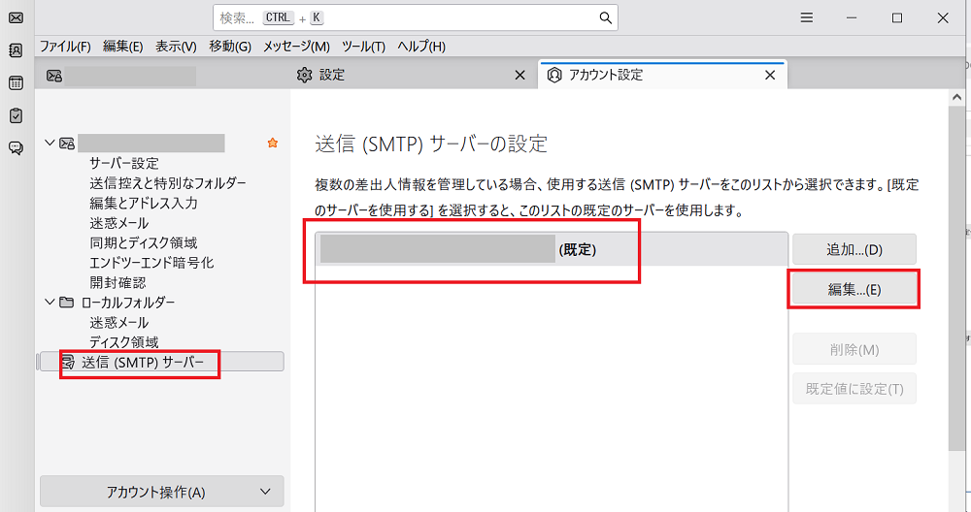Open the Address Book space
Viewport: 971px width, 512px height.
(16, 50)
